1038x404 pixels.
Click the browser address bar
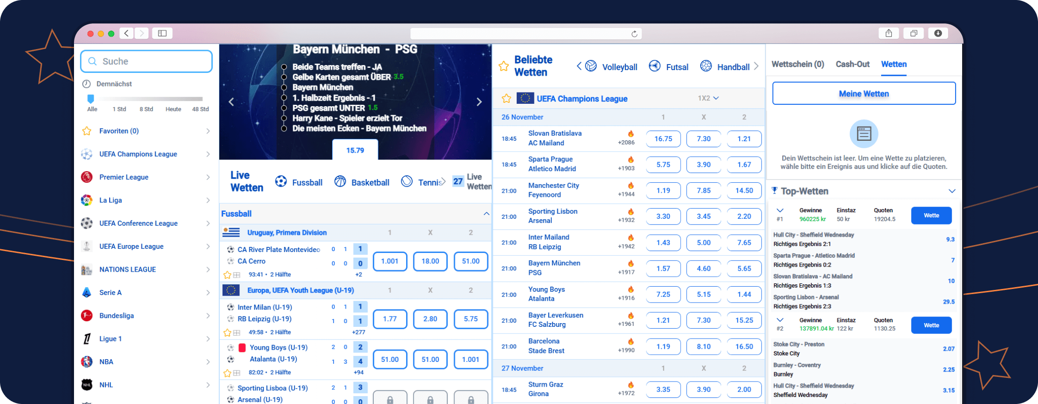[x=526, y=34]
